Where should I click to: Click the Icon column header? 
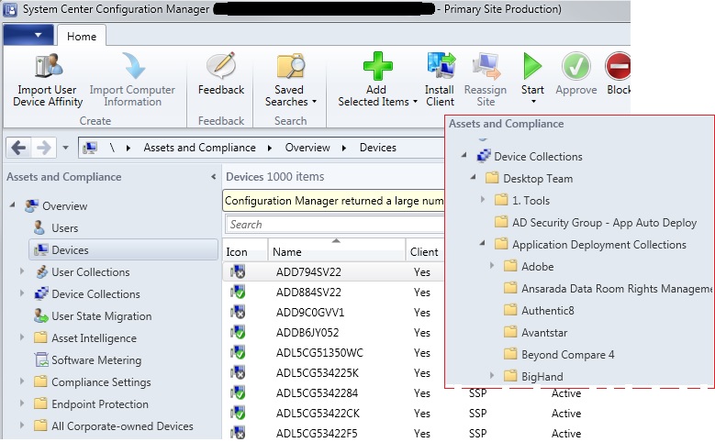click(245, 251)
